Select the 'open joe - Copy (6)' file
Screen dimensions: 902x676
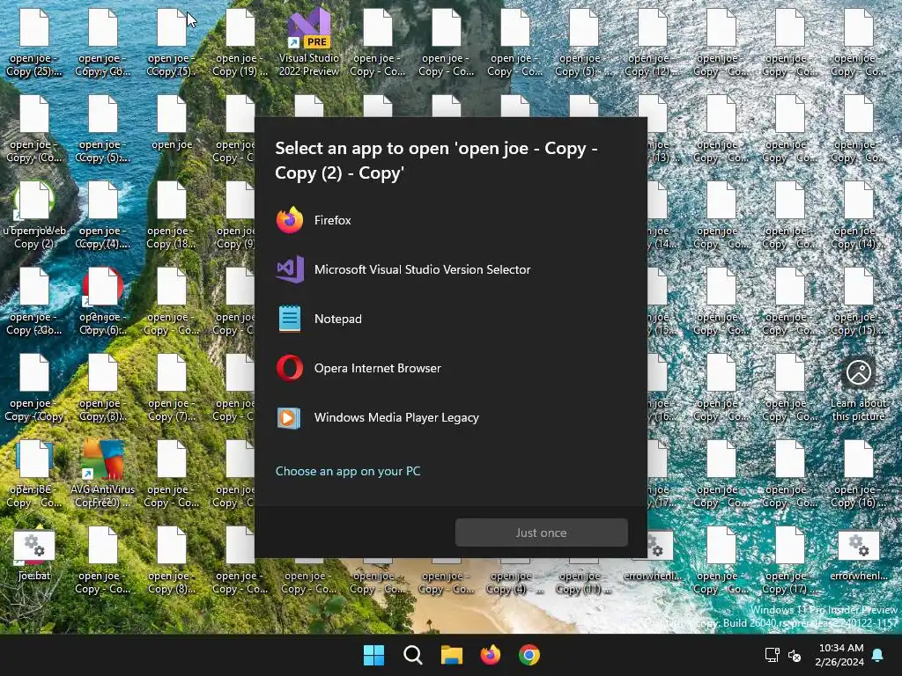pos(102,302)
